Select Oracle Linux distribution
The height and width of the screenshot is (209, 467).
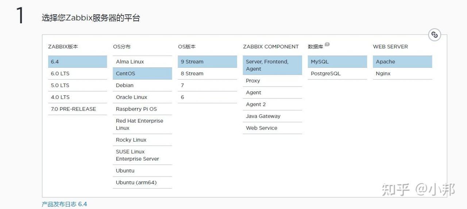tap(142, 97)
